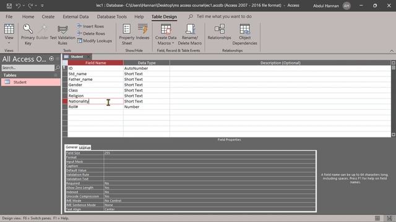Switch to Database Tools ribbon tab
Screen dimensions: 396x222
tap(112, 17)
